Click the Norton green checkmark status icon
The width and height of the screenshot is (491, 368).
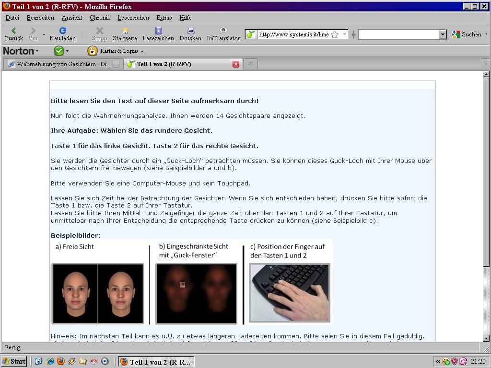coord(59,51)
